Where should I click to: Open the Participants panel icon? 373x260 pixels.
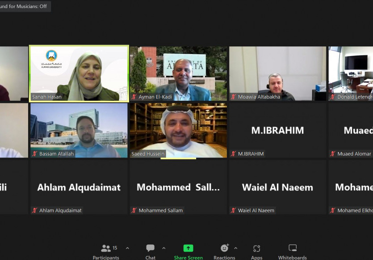tap(106, 248)
